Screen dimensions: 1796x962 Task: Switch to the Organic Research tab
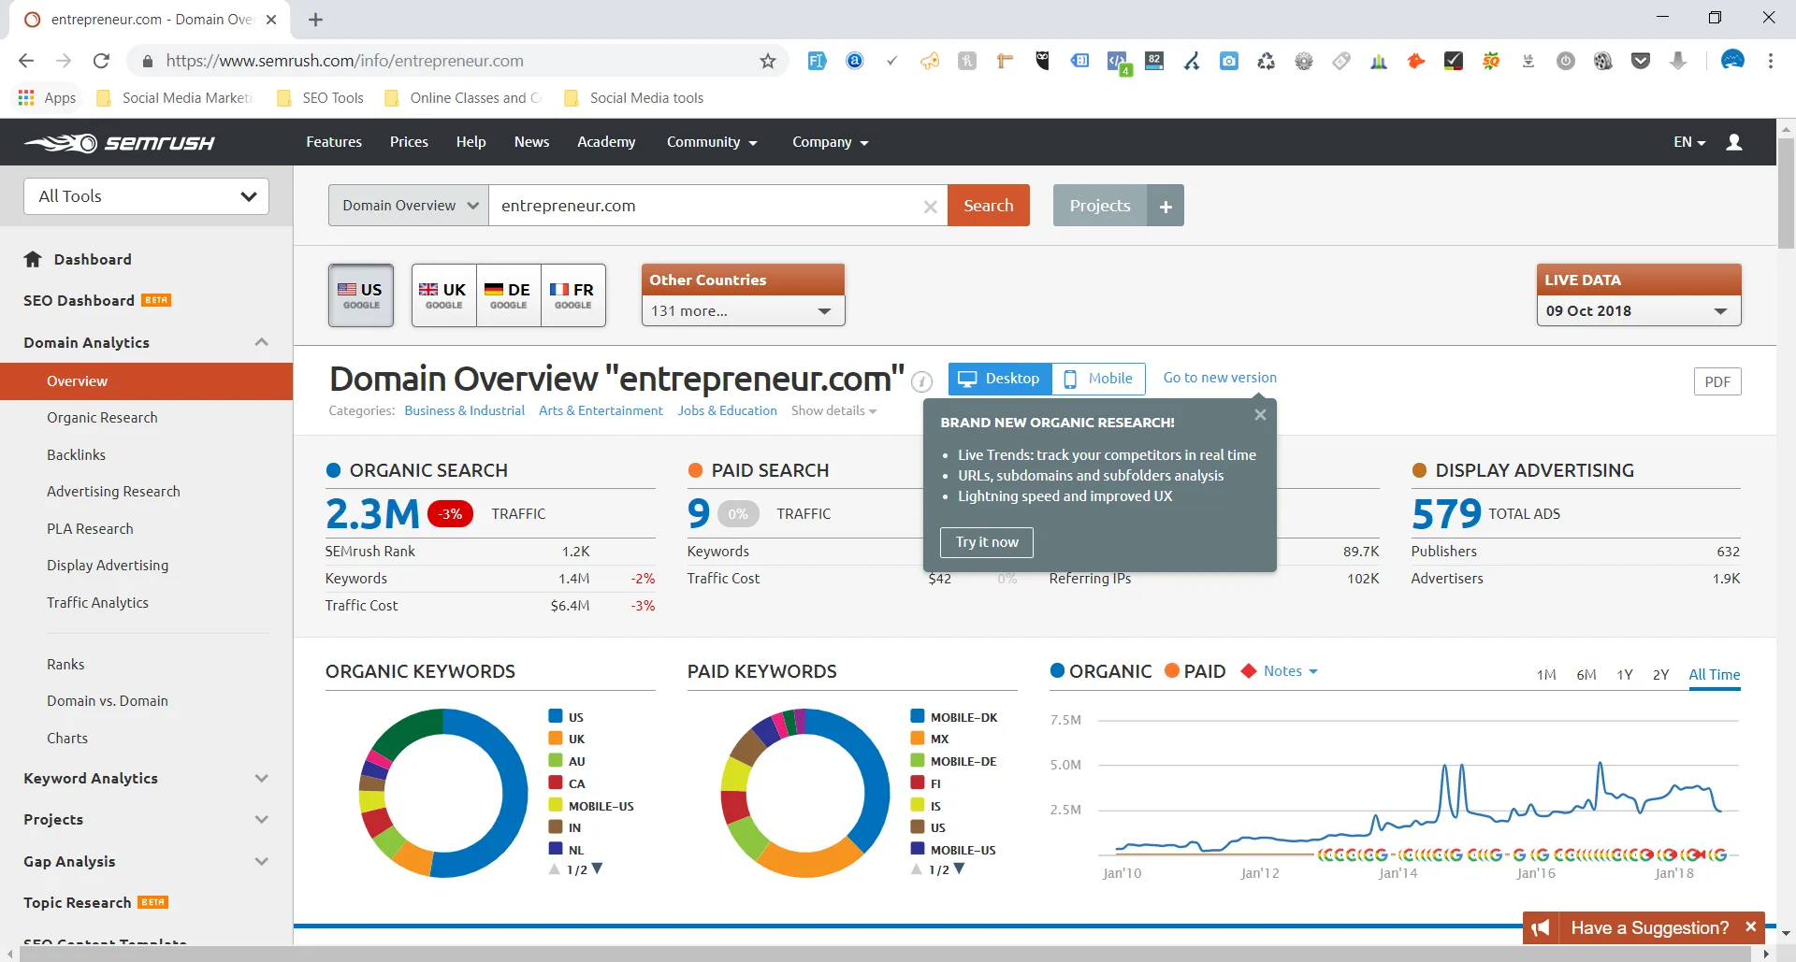(103, 417)
